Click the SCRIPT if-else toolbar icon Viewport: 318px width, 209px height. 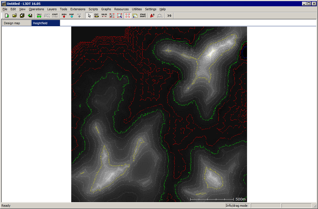[55, 16]
